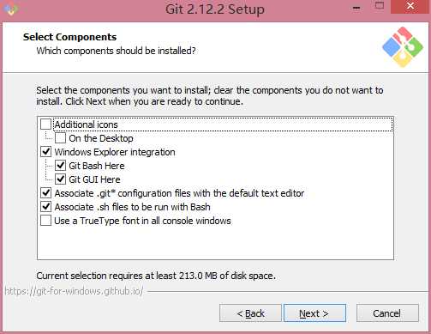
Task: Select the Git Bash Here label
Action: (x=97, y=166)
